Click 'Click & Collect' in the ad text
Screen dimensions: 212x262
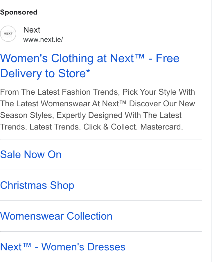pos(110,127)
